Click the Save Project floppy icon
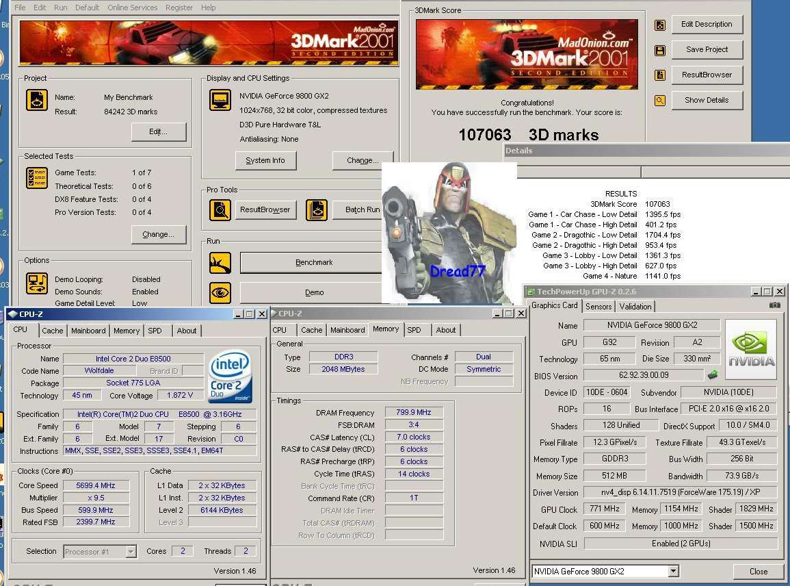 click(660, 50)
